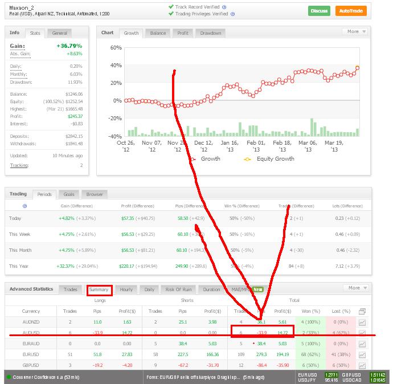Select the Profit chart tab

point(183,33)
